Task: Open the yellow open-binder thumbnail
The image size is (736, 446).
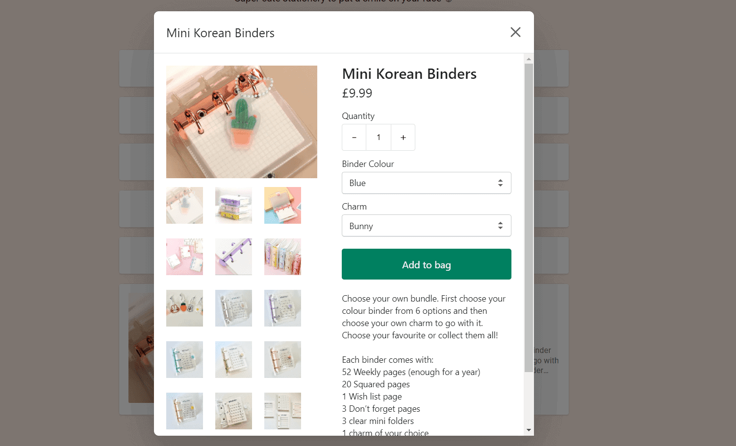Action: click(x=282, y=205)
